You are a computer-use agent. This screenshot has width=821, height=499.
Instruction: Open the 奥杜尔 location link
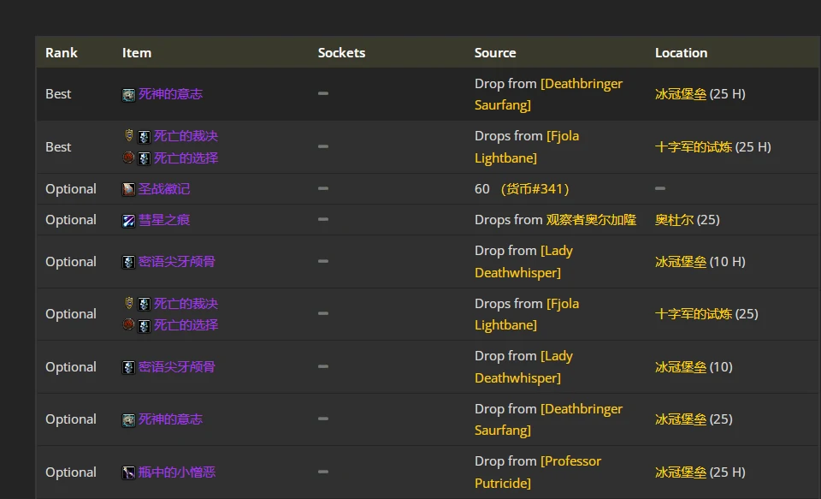(x=674, y=220)
